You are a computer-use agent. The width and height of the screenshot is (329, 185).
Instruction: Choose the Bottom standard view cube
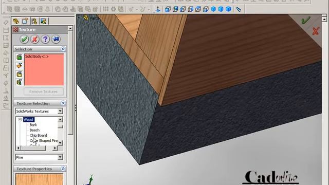[206, 9]
